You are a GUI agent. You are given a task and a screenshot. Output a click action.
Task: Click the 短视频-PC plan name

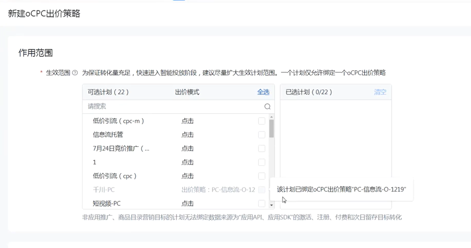[x=107, y=204]
